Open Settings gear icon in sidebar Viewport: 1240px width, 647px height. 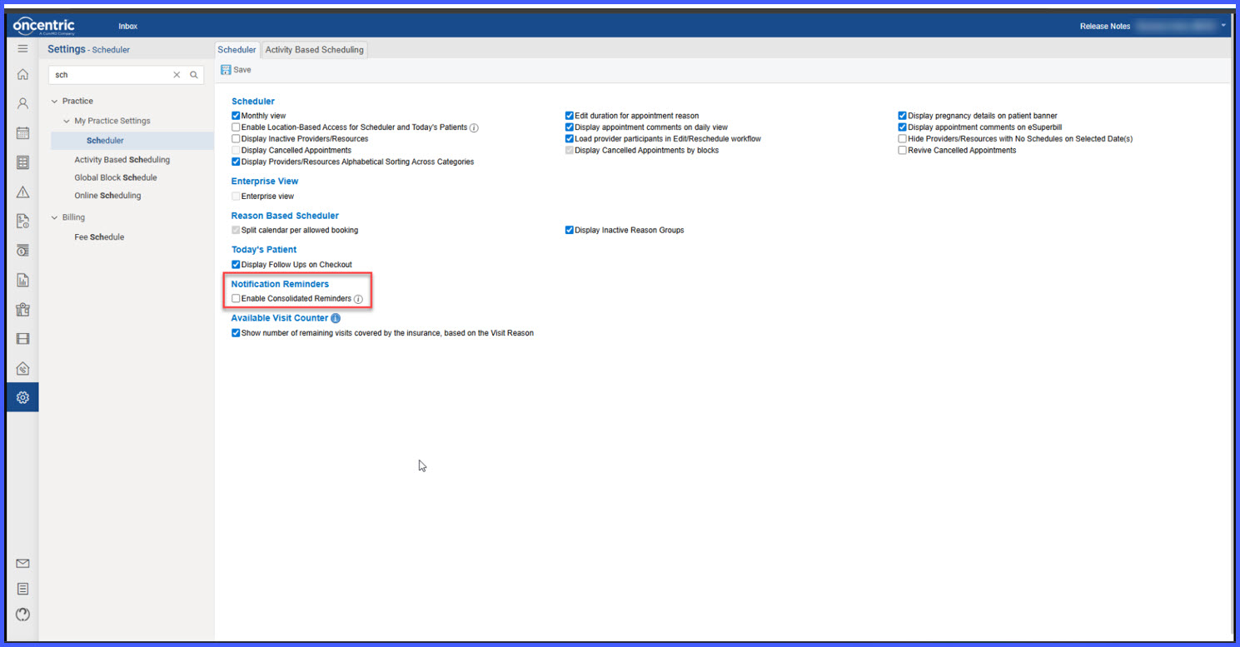coord(22,397)
